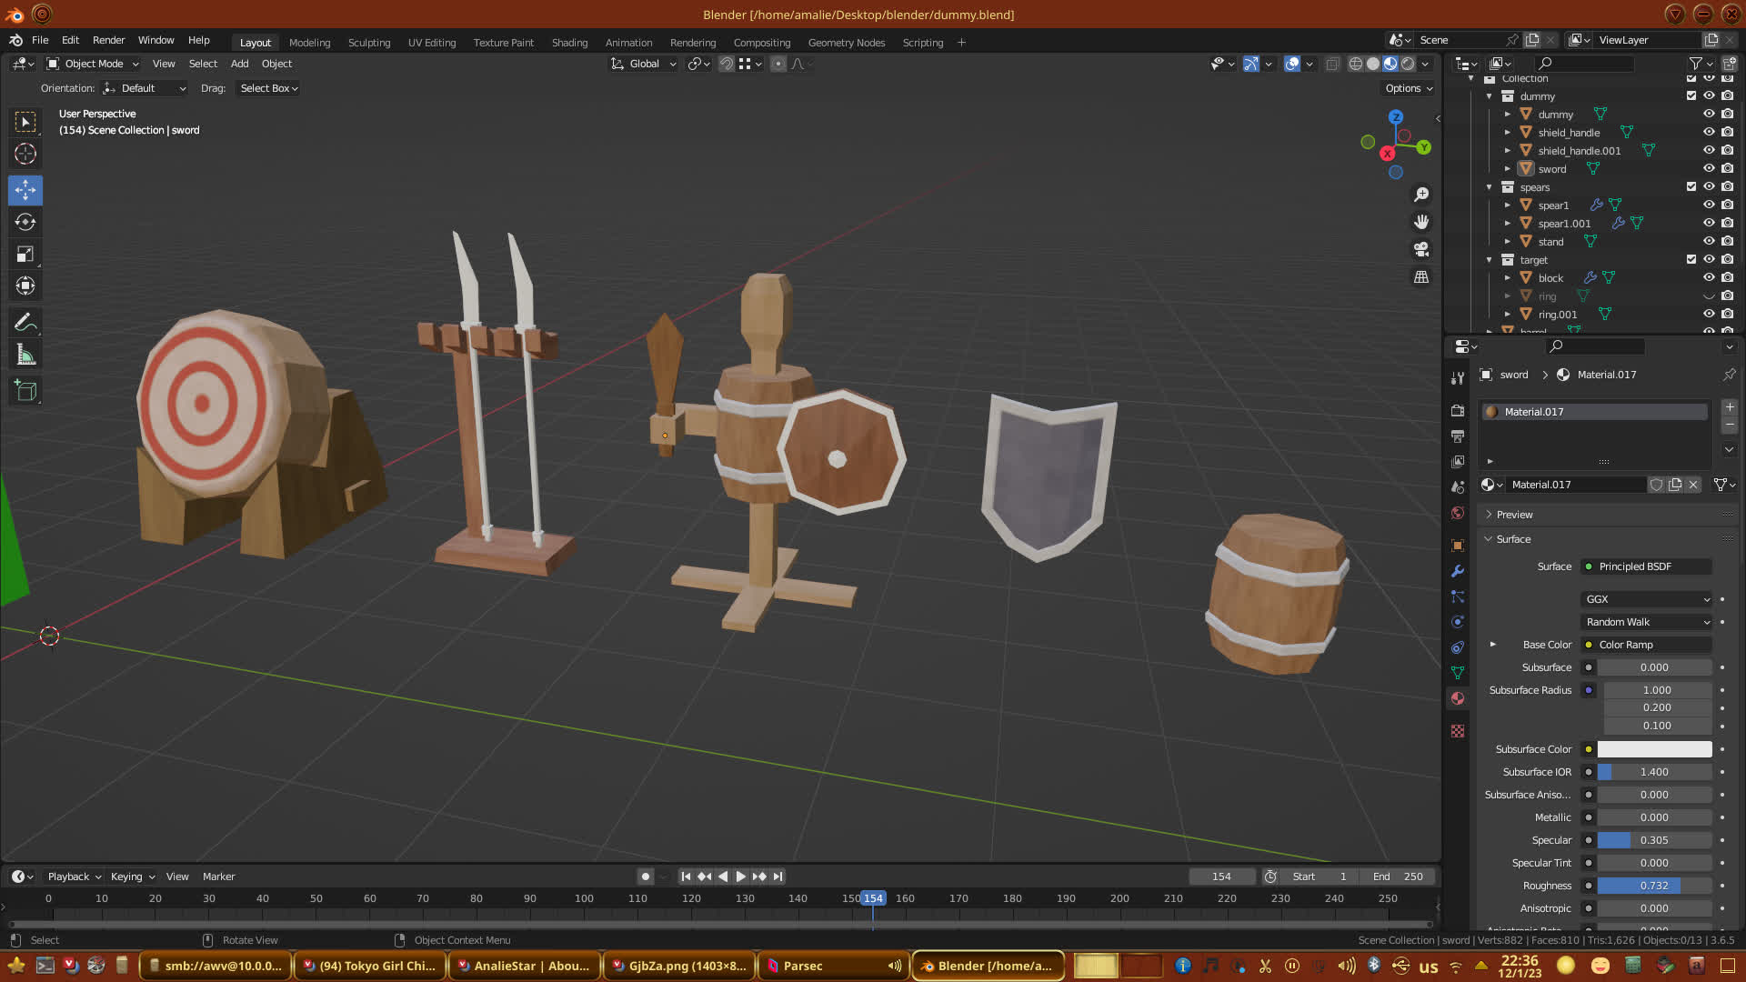Toggle visibility of spear1 object

pos(1709,205)
